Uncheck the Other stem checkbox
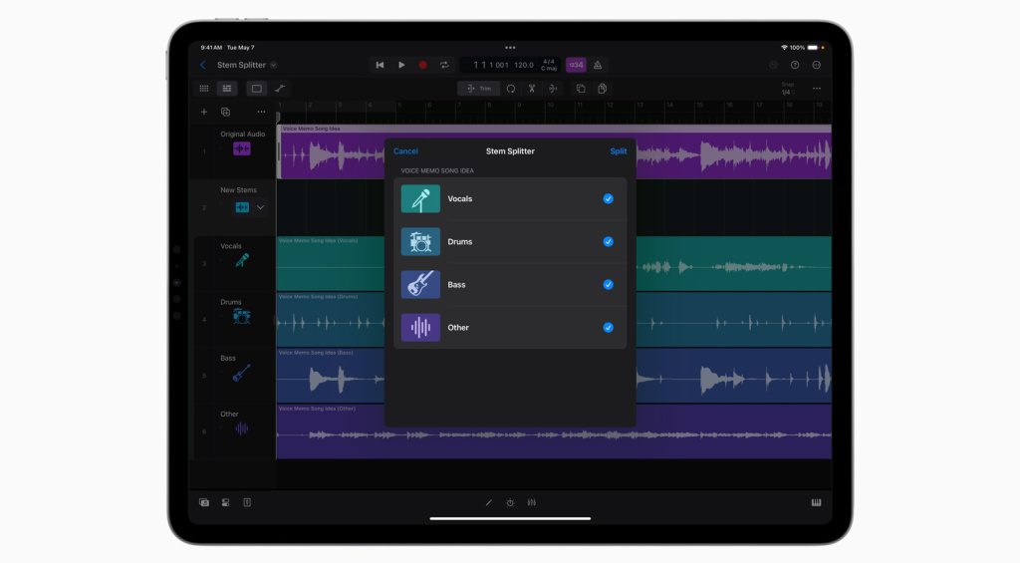 coord(609,328)
